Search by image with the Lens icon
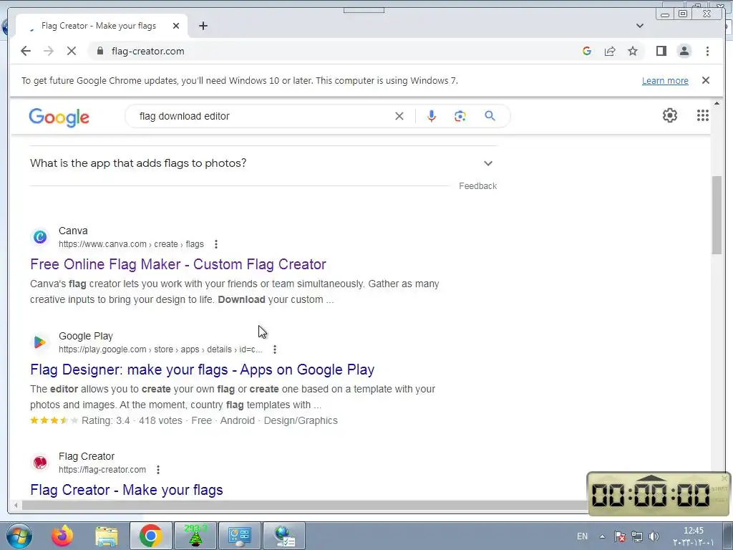 pos(460,116)
